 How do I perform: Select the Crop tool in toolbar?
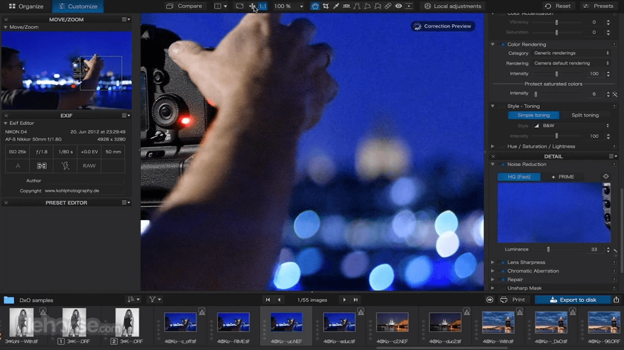[325, 6]
